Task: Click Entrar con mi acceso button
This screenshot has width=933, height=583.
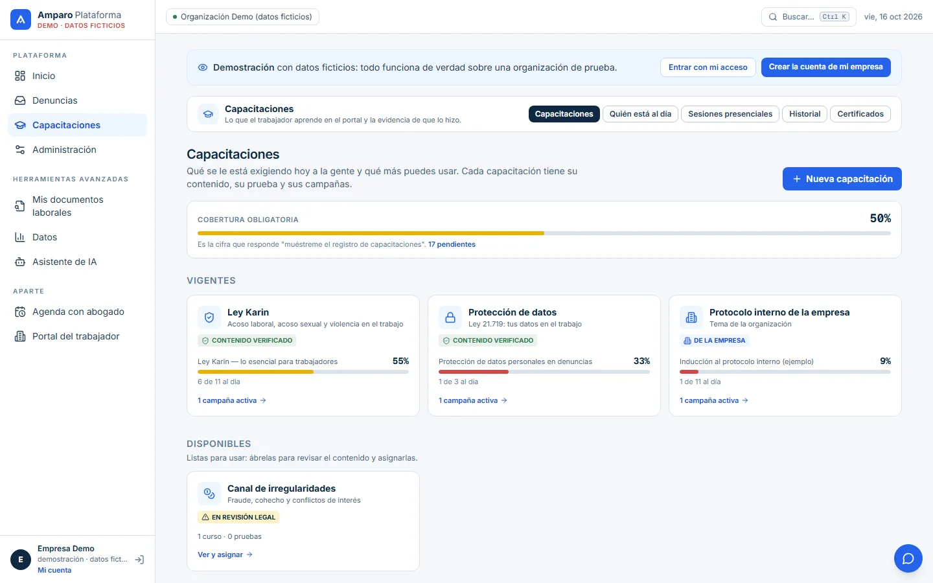Action: pos(708,67)
